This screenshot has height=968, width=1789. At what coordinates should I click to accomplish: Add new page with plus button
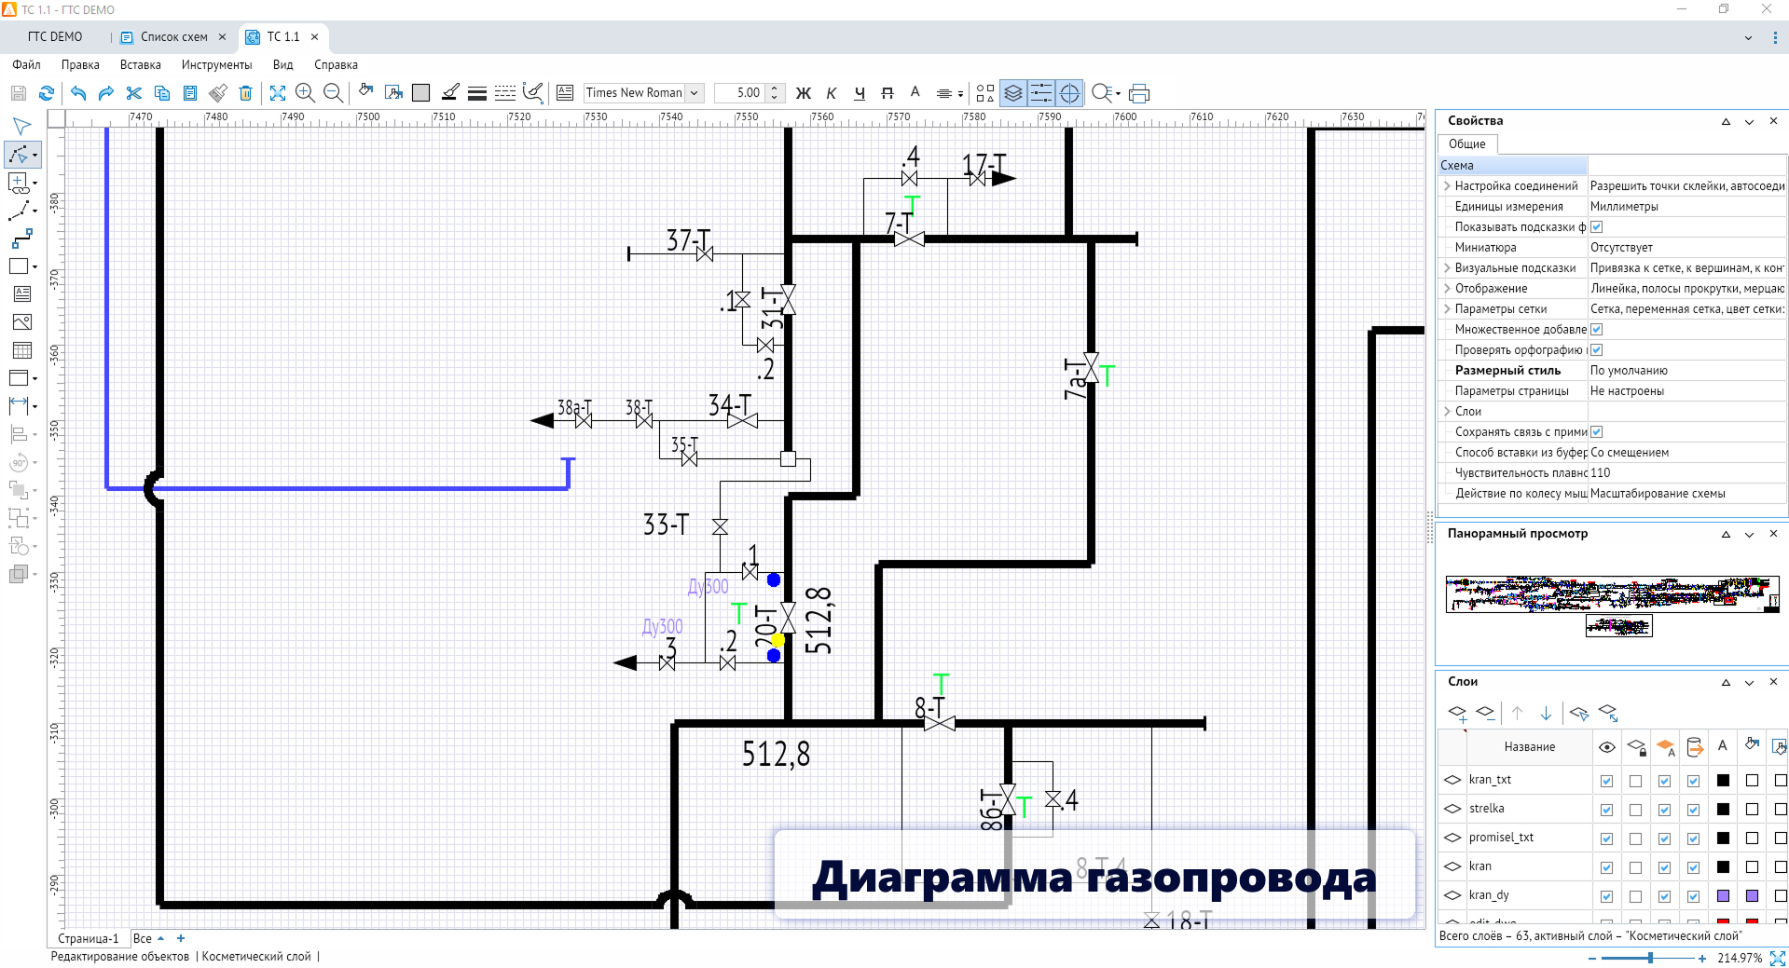(x=181, y=938)
